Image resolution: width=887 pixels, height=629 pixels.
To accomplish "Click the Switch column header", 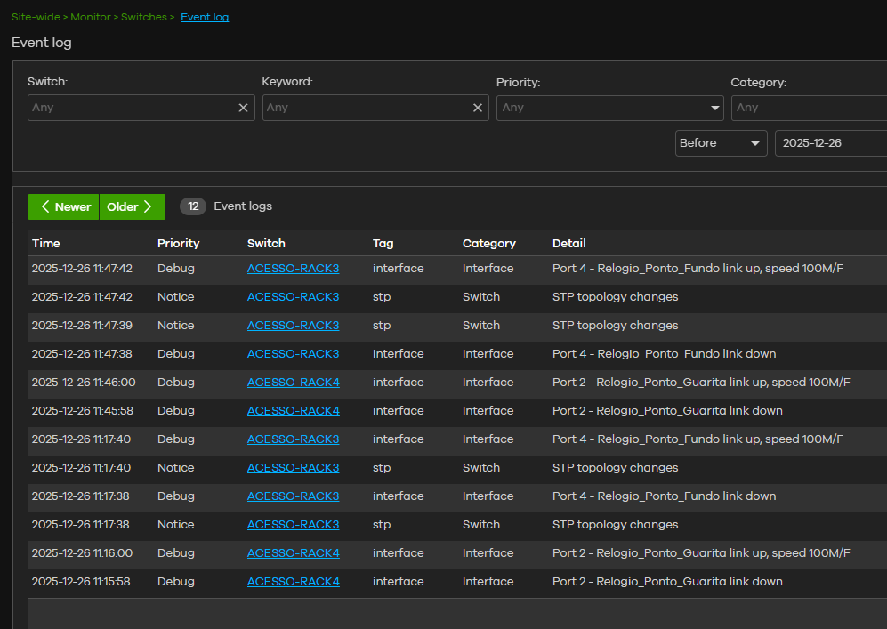I will [266, 243].
